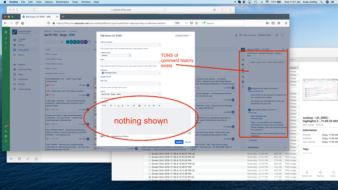Click the Jira home diamond icon in sidebar
The width and height of the screenshot is (338, 190).
coord(6,32)
